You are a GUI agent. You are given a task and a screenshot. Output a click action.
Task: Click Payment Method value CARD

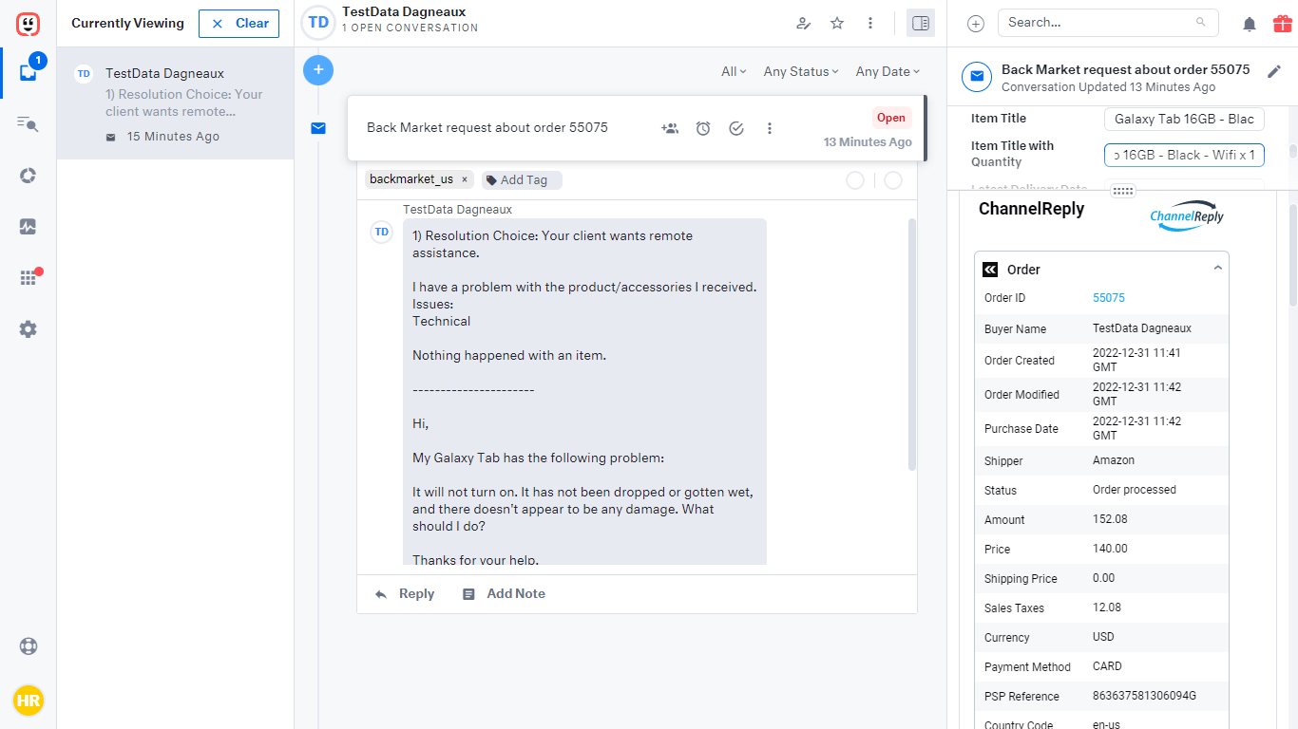[x=1107, y=666]
